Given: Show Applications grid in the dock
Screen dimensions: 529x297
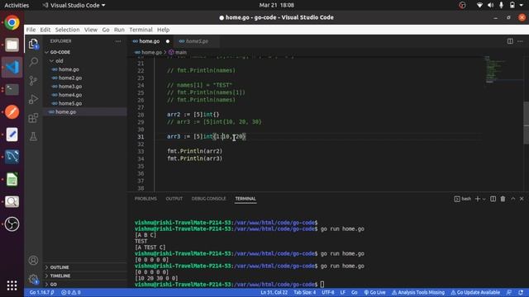Looking at the screenshot, I should 12,285.
